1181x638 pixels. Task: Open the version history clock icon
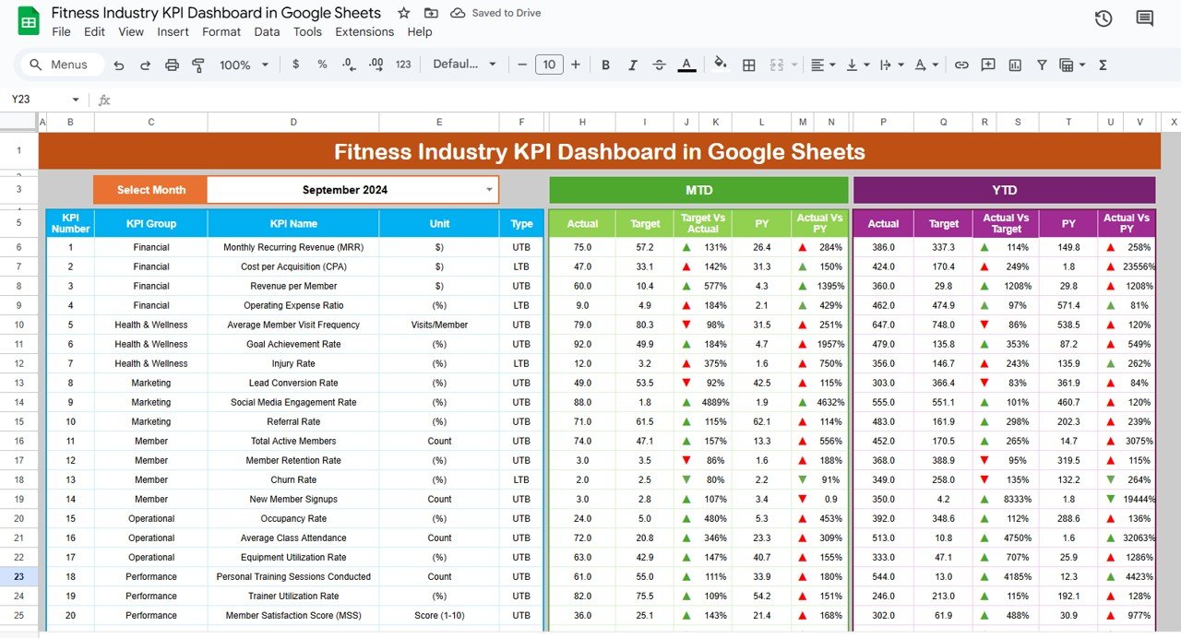click(1103, 18)
